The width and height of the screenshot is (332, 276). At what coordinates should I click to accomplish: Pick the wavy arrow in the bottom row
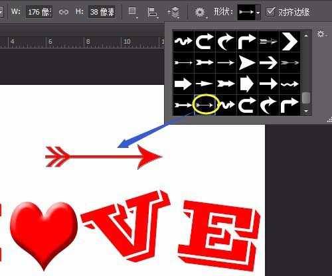click(x=226, y=105)
